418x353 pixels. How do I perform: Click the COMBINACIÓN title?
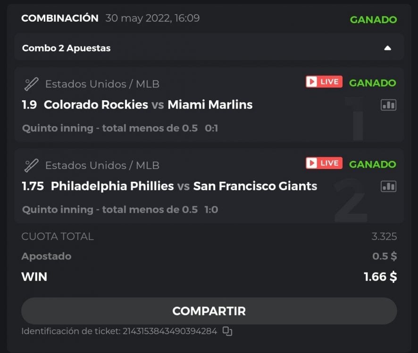(60, 18)
